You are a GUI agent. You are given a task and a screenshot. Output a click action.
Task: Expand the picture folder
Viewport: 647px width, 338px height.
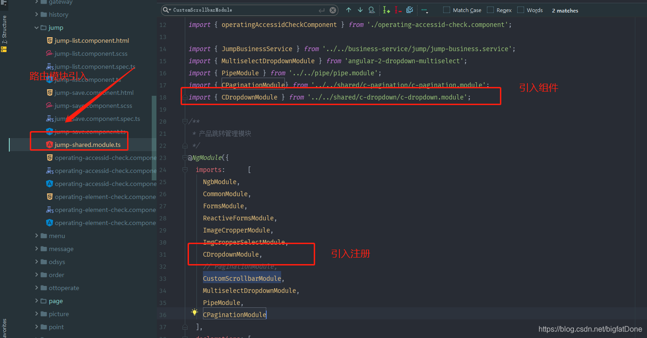tap(37, 314)
